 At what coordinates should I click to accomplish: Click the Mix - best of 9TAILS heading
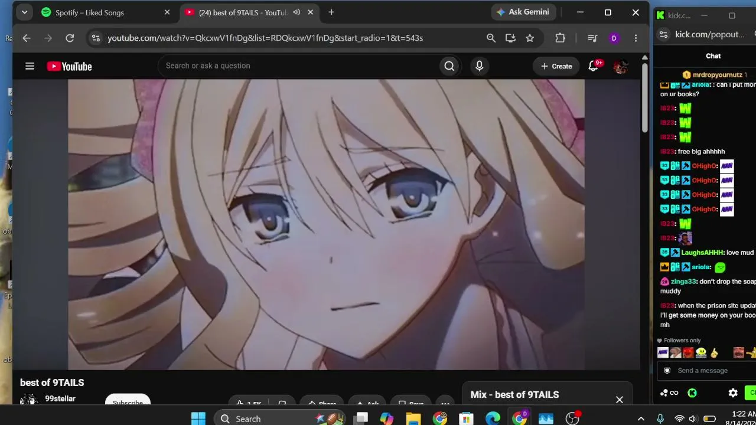point(514,394)
